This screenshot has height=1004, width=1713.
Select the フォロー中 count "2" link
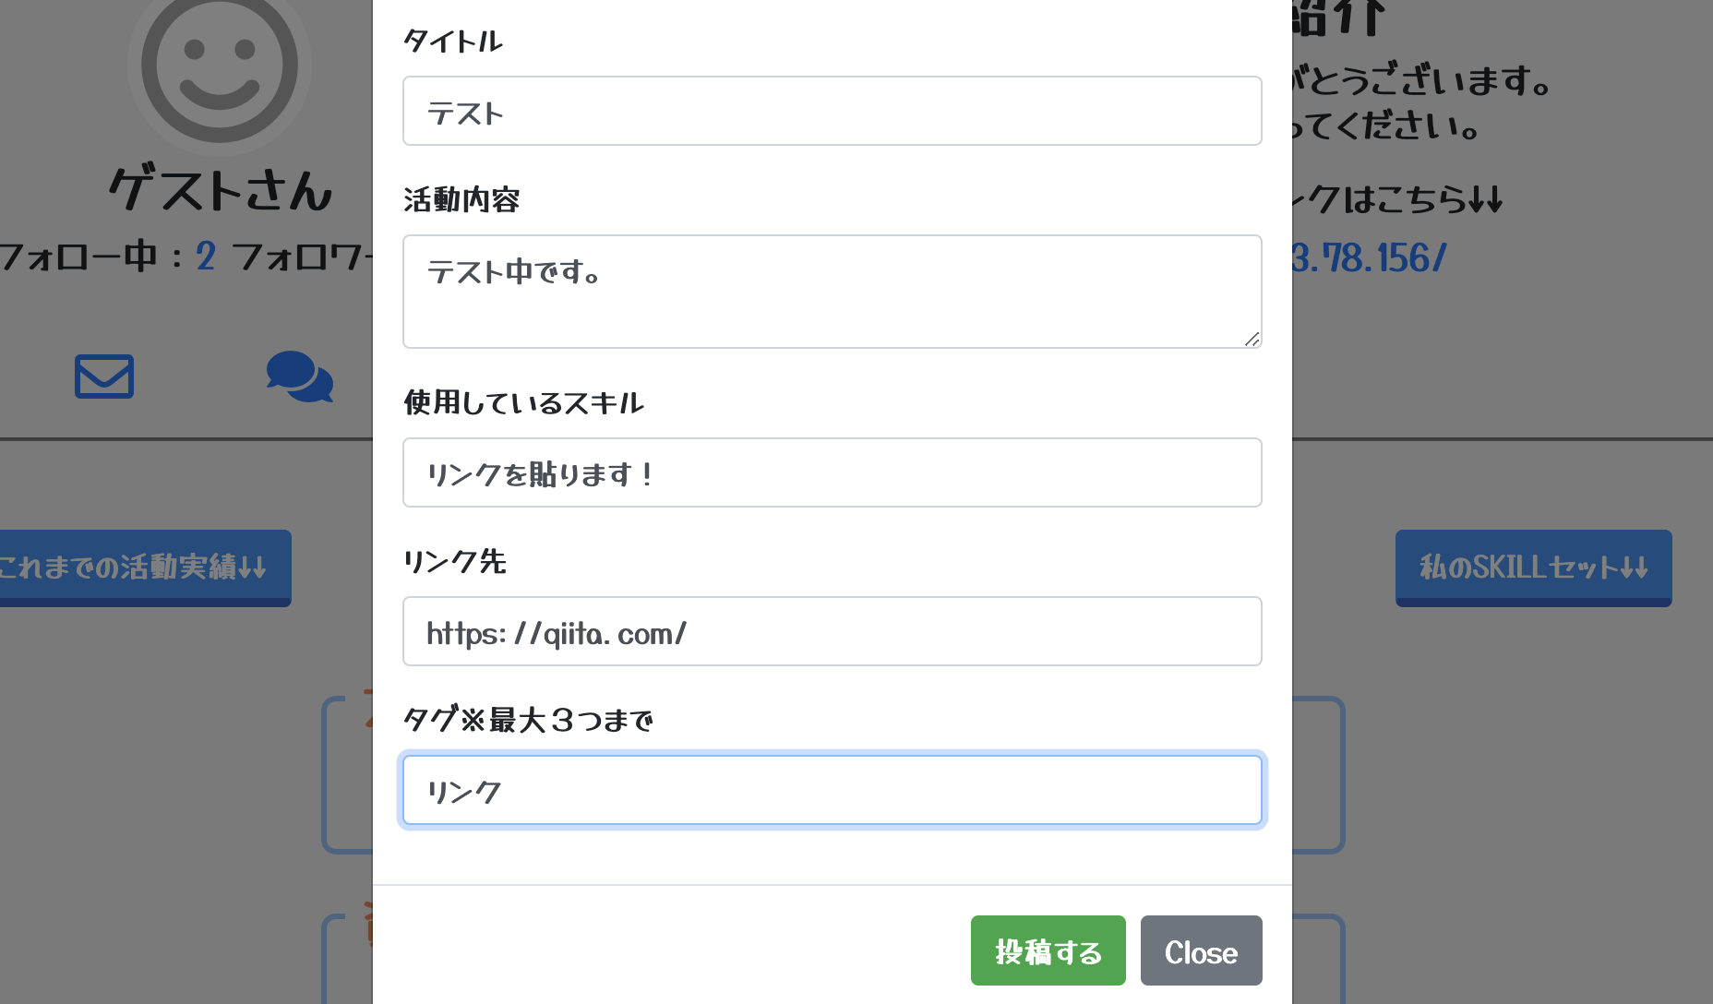click(204, 257)
